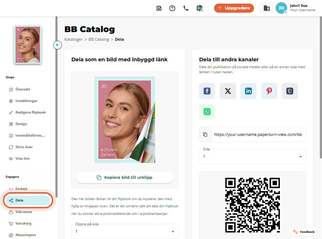Viewport: 322px width, 239px height.
Task: Click the Design tools icon
Action: coord(11,124)
